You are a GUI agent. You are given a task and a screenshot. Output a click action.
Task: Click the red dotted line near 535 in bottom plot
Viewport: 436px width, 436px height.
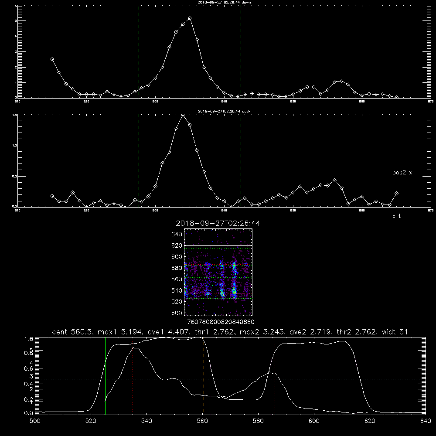pos(133,376)
